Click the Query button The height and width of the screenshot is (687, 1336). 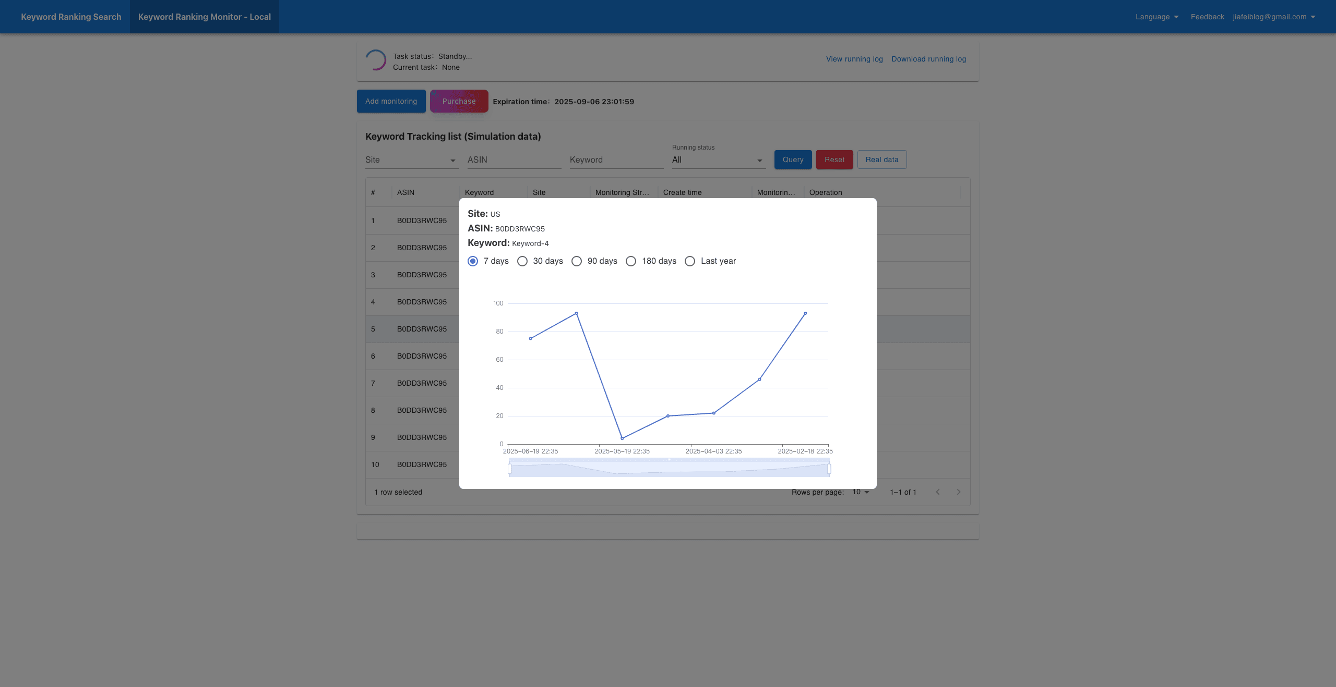point(792,160)
